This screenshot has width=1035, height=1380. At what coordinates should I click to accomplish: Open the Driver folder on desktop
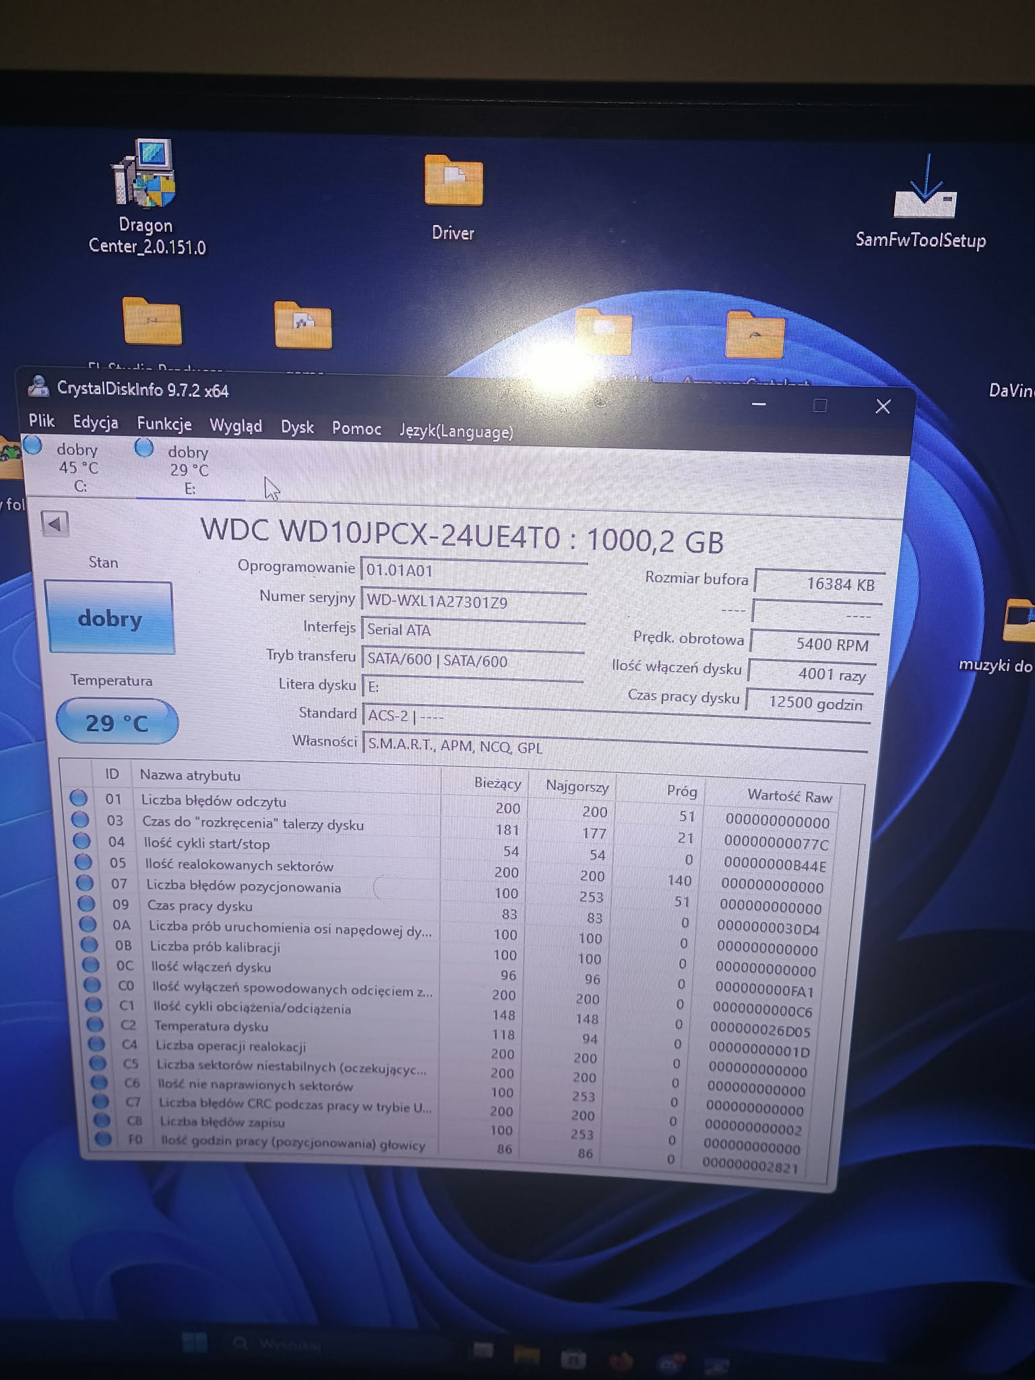click(453, 181)
